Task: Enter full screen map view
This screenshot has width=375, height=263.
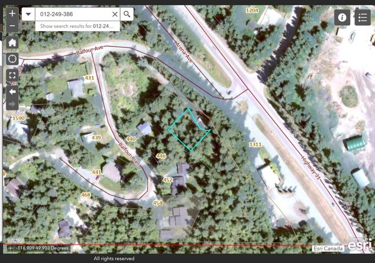Action: (x=12, y=75)
